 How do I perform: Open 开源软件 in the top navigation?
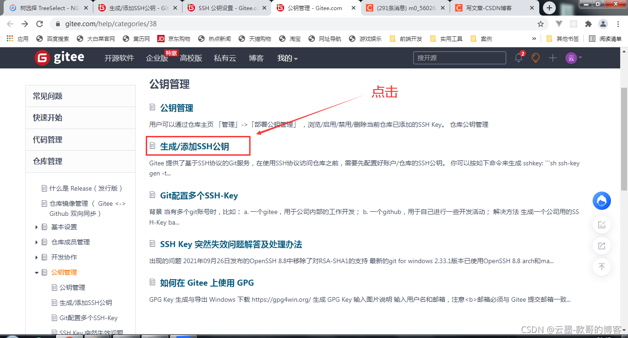[x=119, y=58]
